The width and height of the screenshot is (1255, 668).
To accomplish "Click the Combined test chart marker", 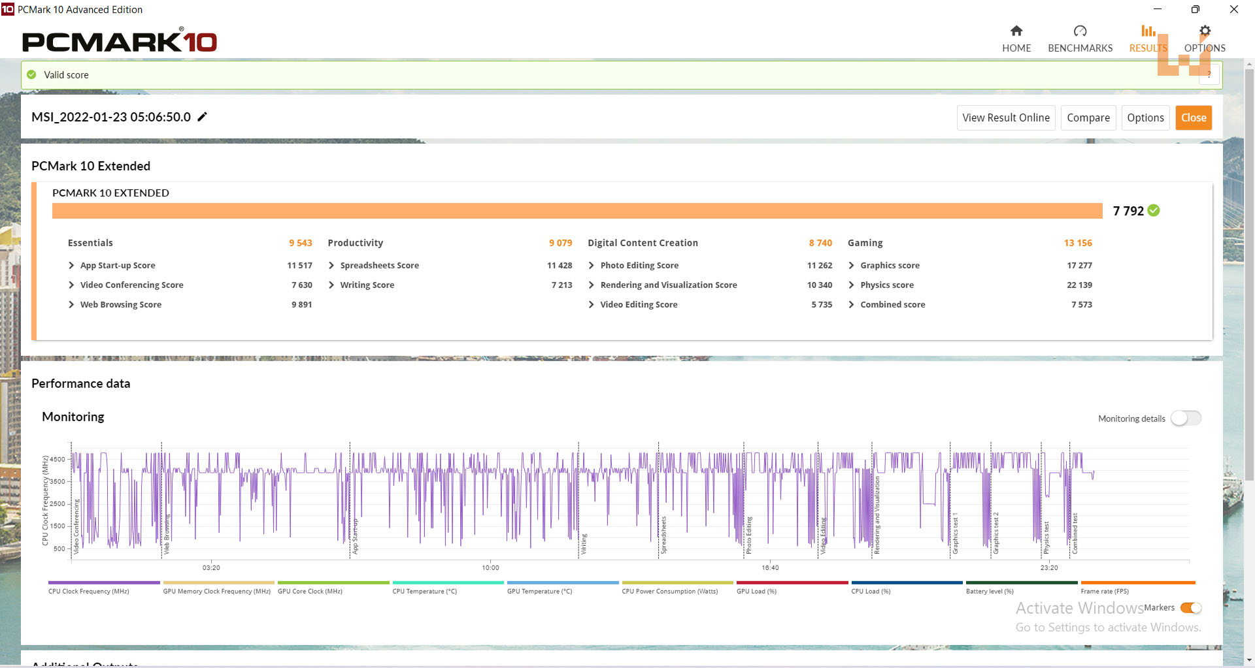I will [x=1075, y=533].
